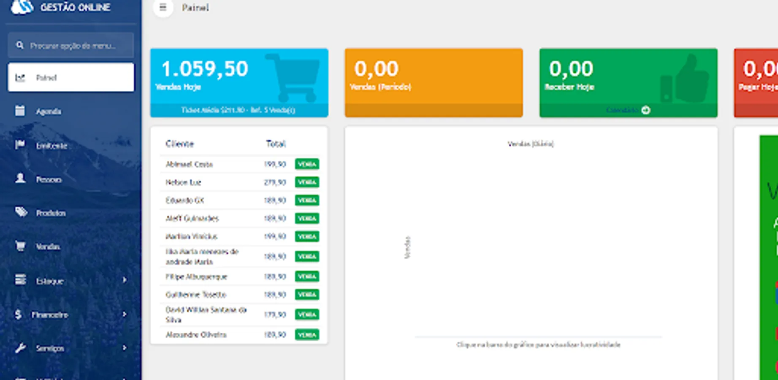Open Emitente via its flag icon
This screenshot has height=380, width=778.
point(20,145)
